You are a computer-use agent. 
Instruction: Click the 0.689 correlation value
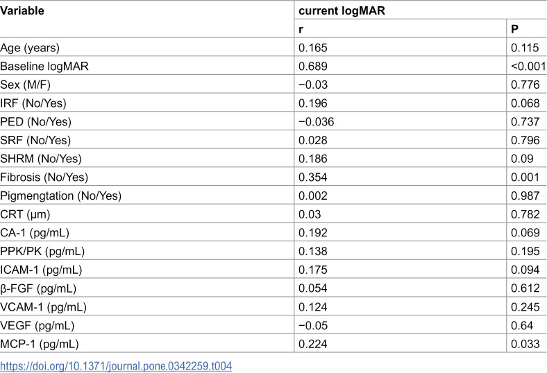[x=313, y=66]
